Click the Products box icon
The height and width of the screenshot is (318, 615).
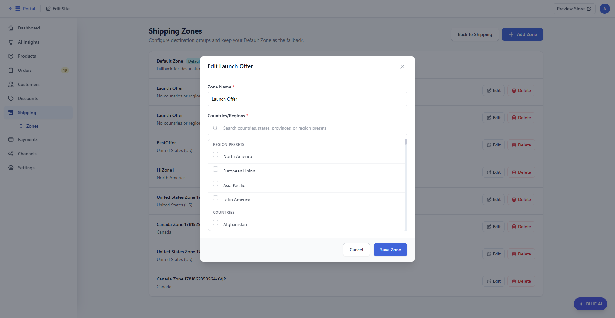11,56
